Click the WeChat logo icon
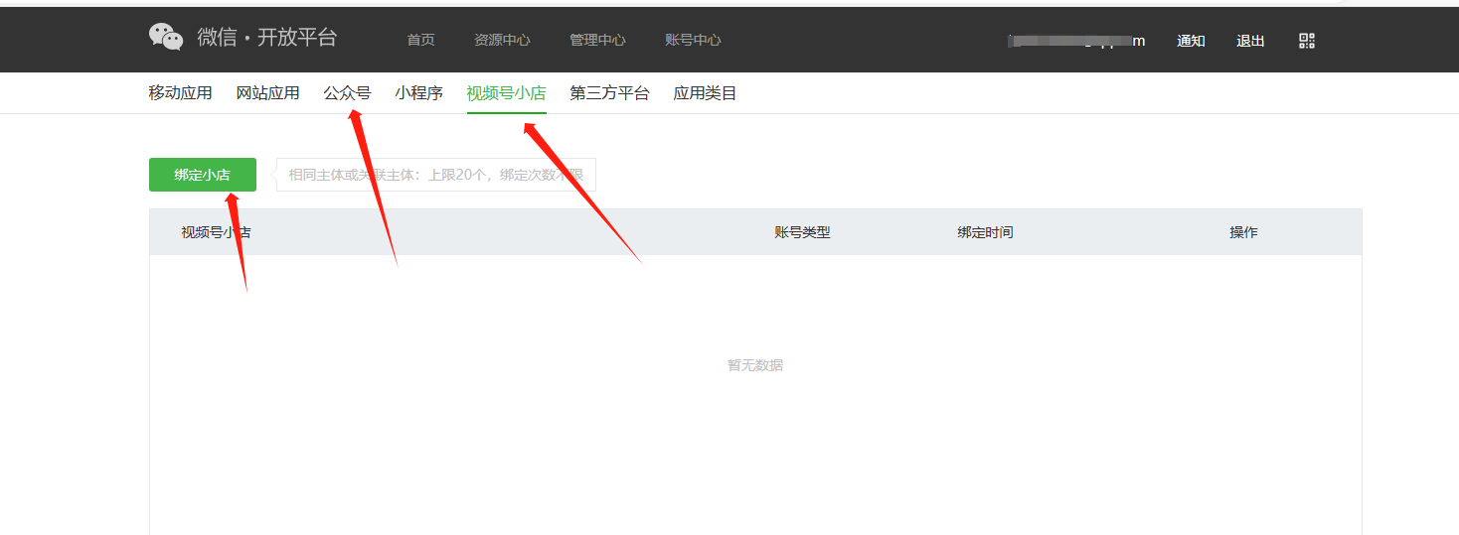This screenshot has height=535, width=1459. tap(166, 37)
